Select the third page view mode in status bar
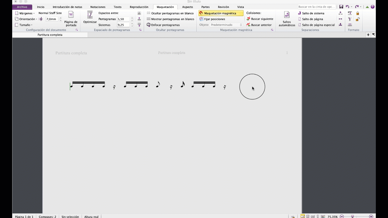 tap(313, 216)
